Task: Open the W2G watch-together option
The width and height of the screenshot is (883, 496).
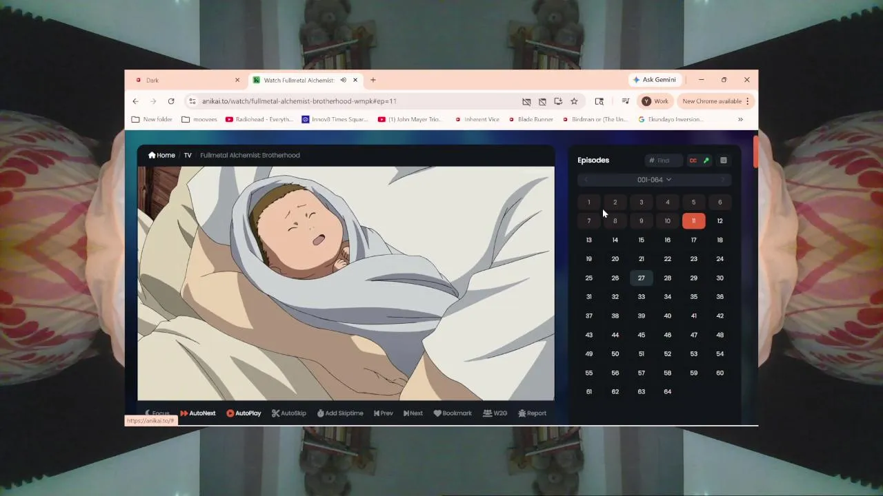Action: pos(495,413)
